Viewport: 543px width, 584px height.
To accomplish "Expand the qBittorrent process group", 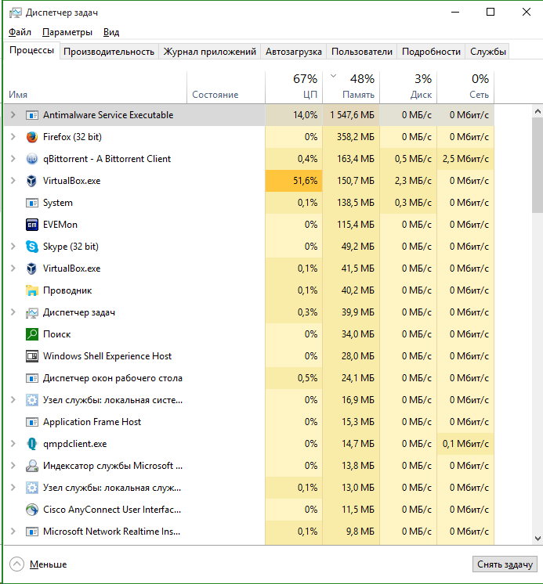I will click(13, 159).
